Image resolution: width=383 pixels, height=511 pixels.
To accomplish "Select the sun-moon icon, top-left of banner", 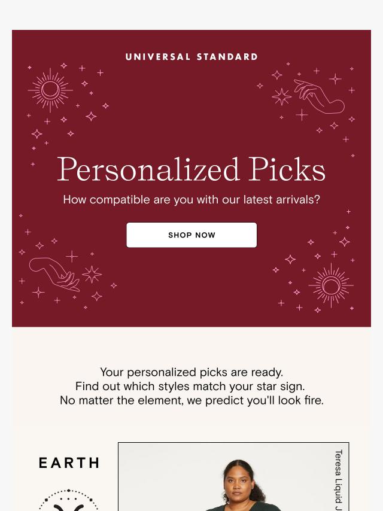I will click(50, 90).
